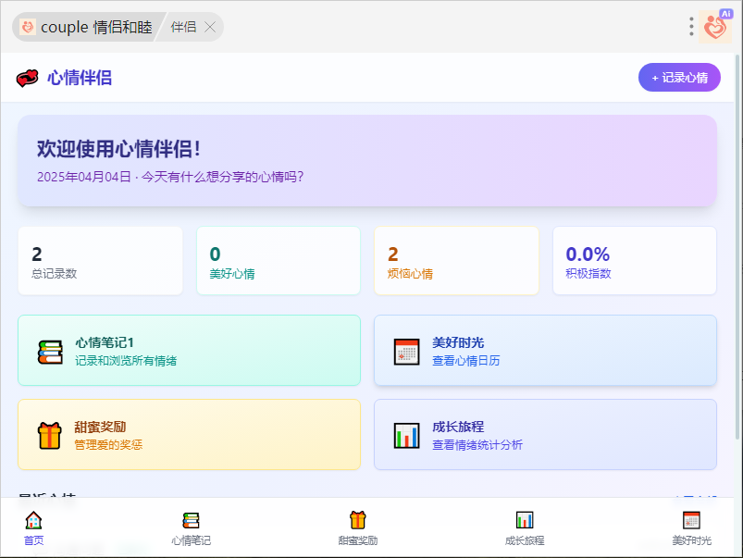Select the couple 情侣和睦 title tab
Image resolution: width=743 pixels, height=558 pixels.
click(90, 27)
